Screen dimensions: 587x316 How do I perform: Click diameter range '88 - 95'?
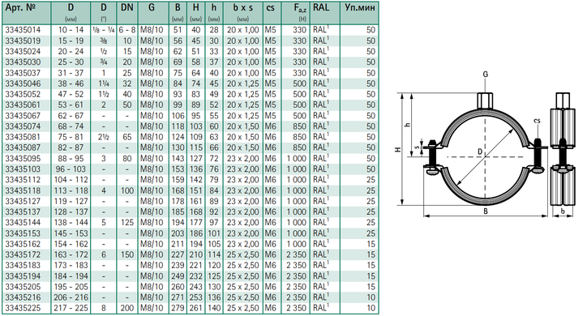(x=71, y=159)
